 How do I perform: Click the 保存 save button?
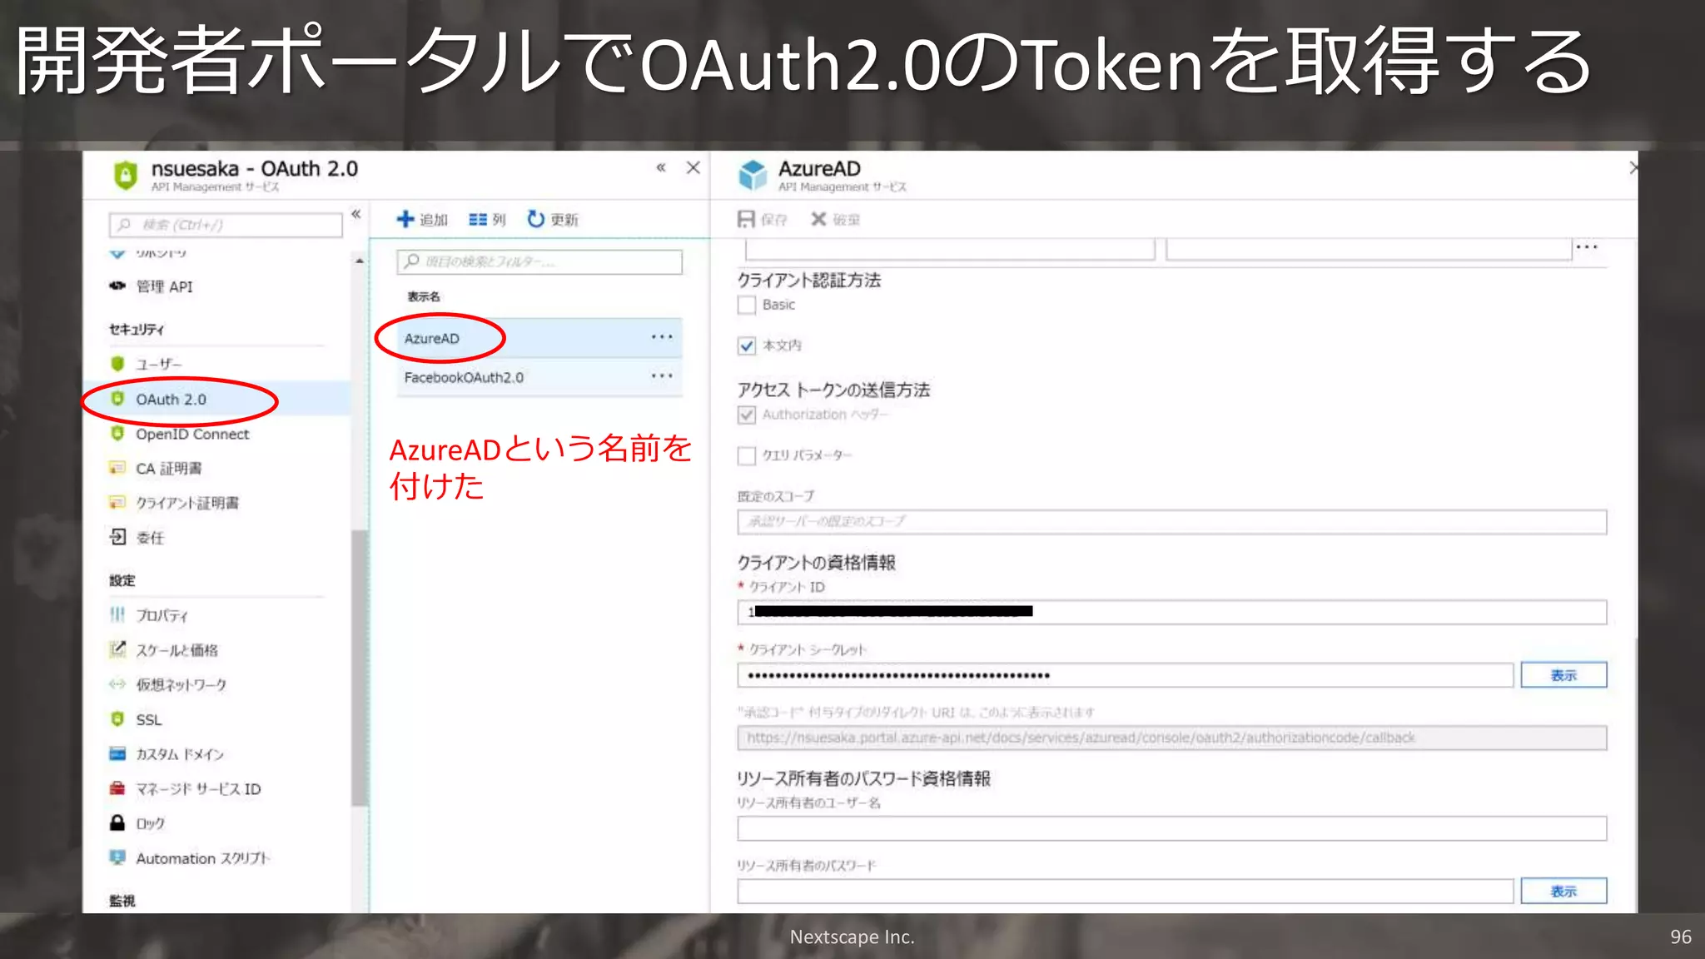(763, 220)
